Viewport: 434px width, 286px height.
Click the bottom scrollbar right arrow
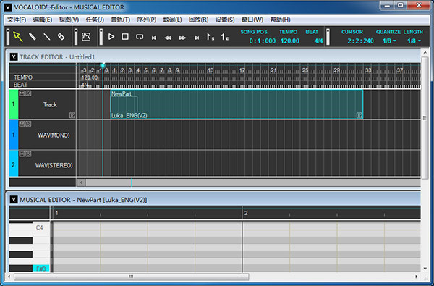(x=417, y=277)
